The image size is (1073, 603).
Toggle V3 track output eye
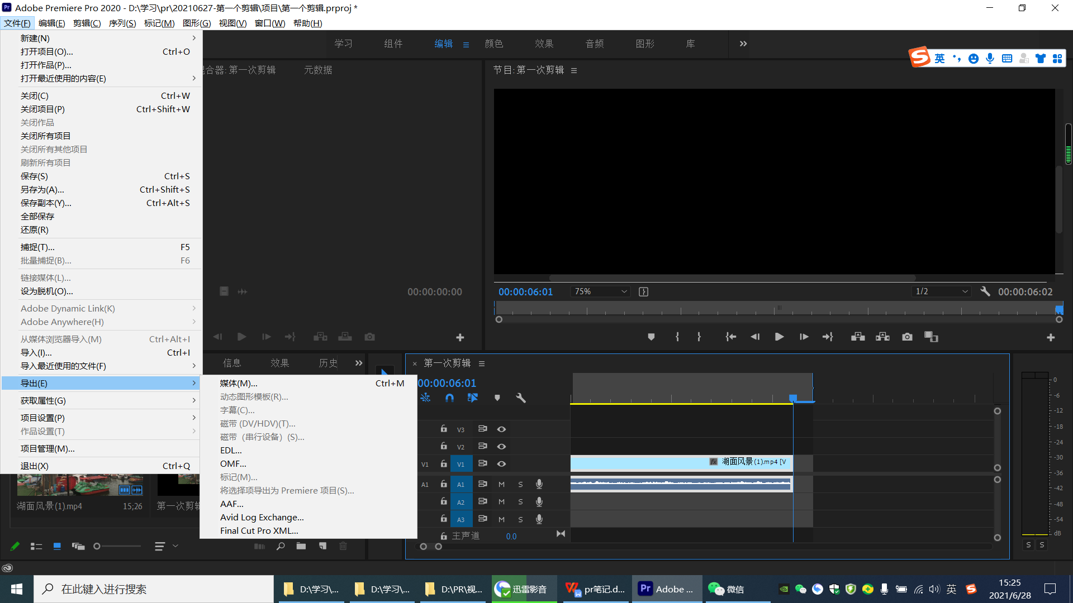coord(501,429)
